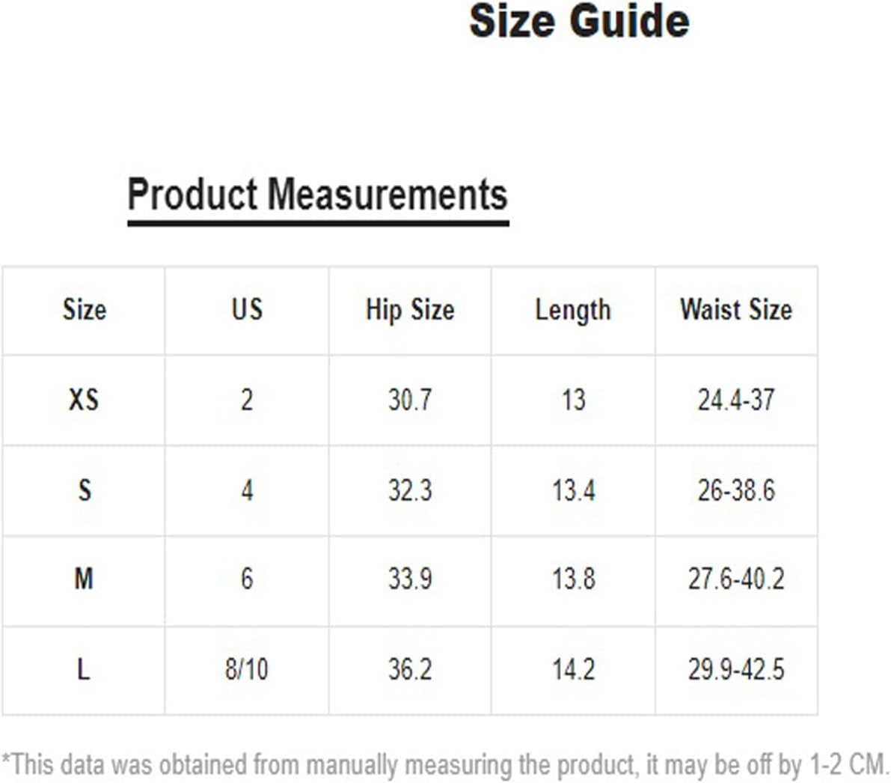Select the Product Measurements heading
This screenshot has height=783, width=891.
(x=318, y=195)
